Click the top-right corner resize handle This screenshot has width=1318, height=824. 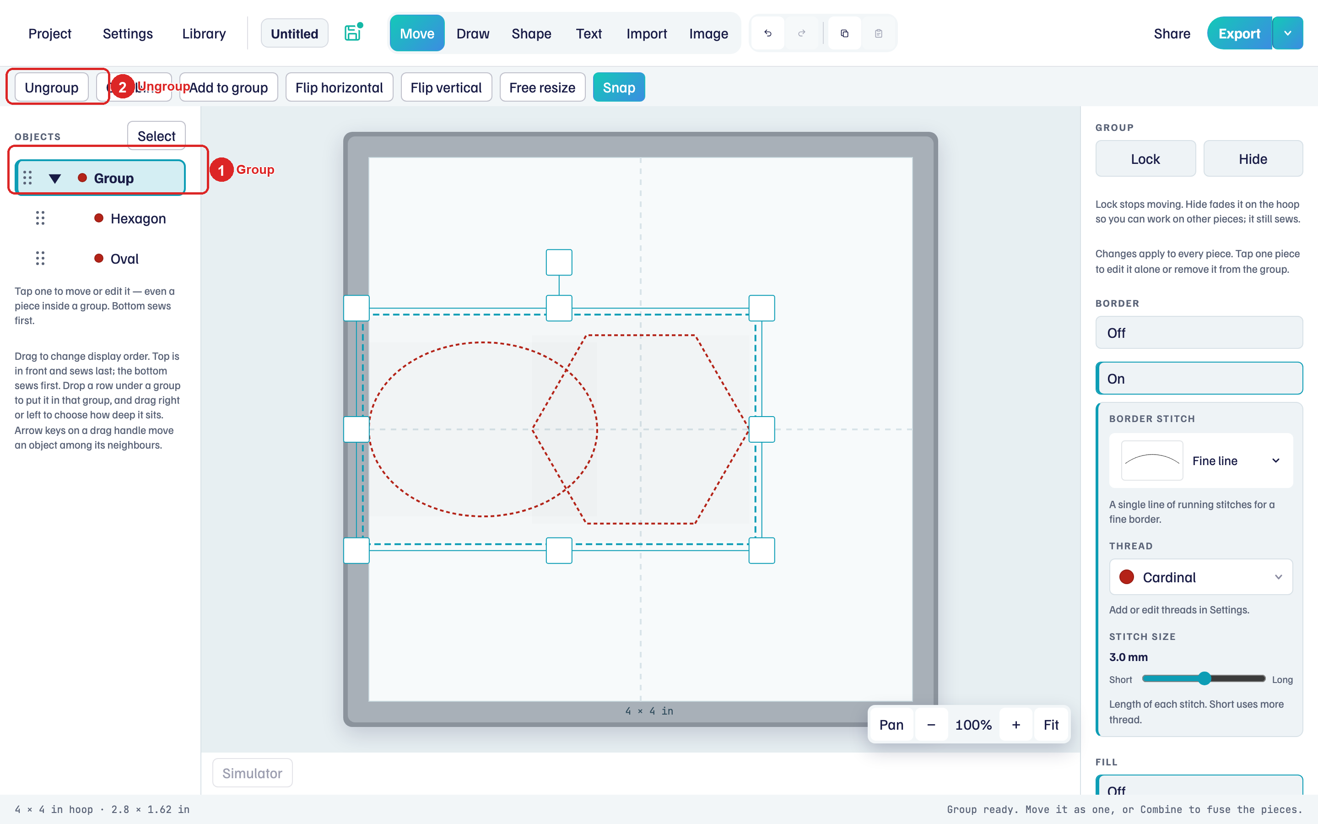click(762, 308)
